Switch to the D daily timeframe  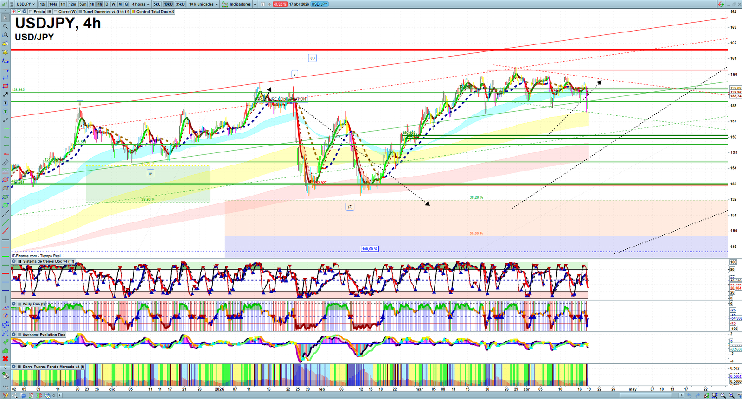pos(107,4)
